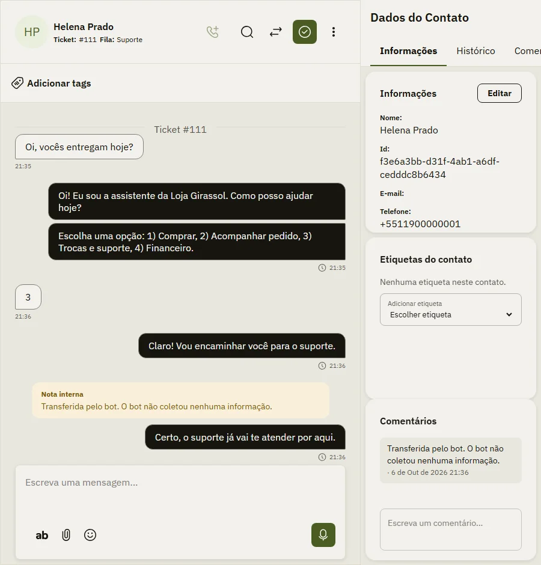The image size is (541, 565).
Task: Click the clock icon next to last 21:36
Action: point(322,457)
